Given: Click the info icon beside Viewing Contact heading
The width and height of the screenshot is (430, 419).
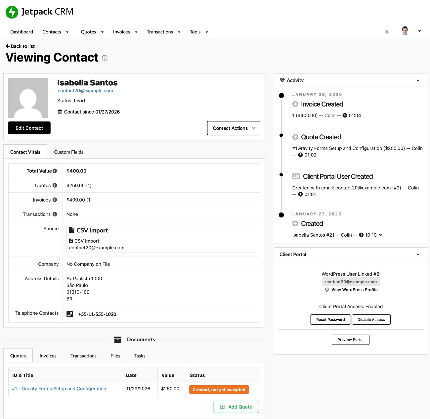Looking at the screenshot, I should [x=105, y=58].
